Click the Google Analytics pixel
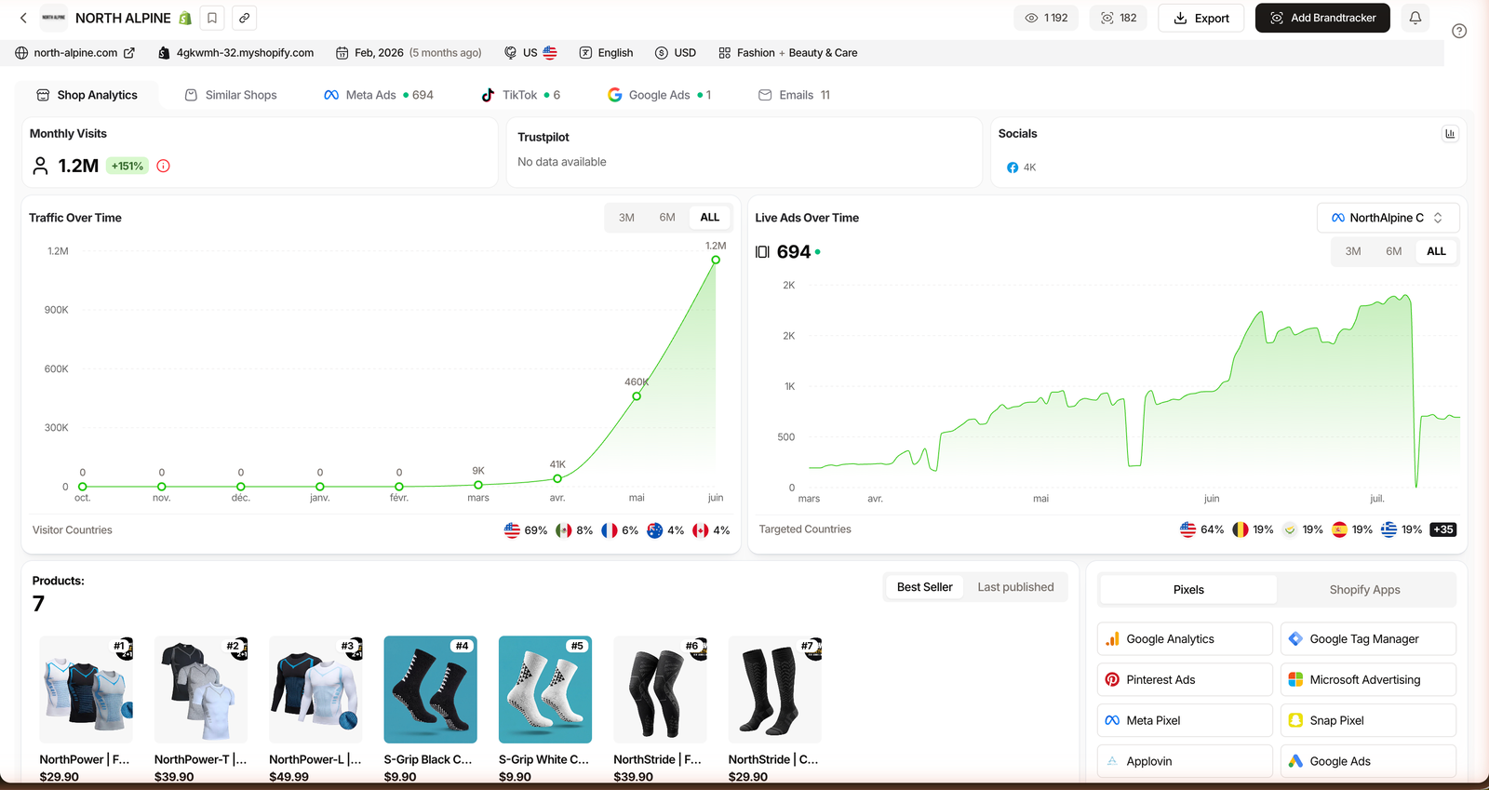1489x790 pixels. click(x=1185, y=639)
